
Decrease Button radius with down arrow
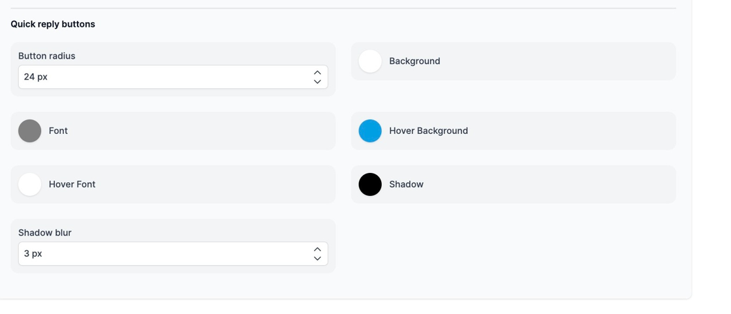[317, 82]
